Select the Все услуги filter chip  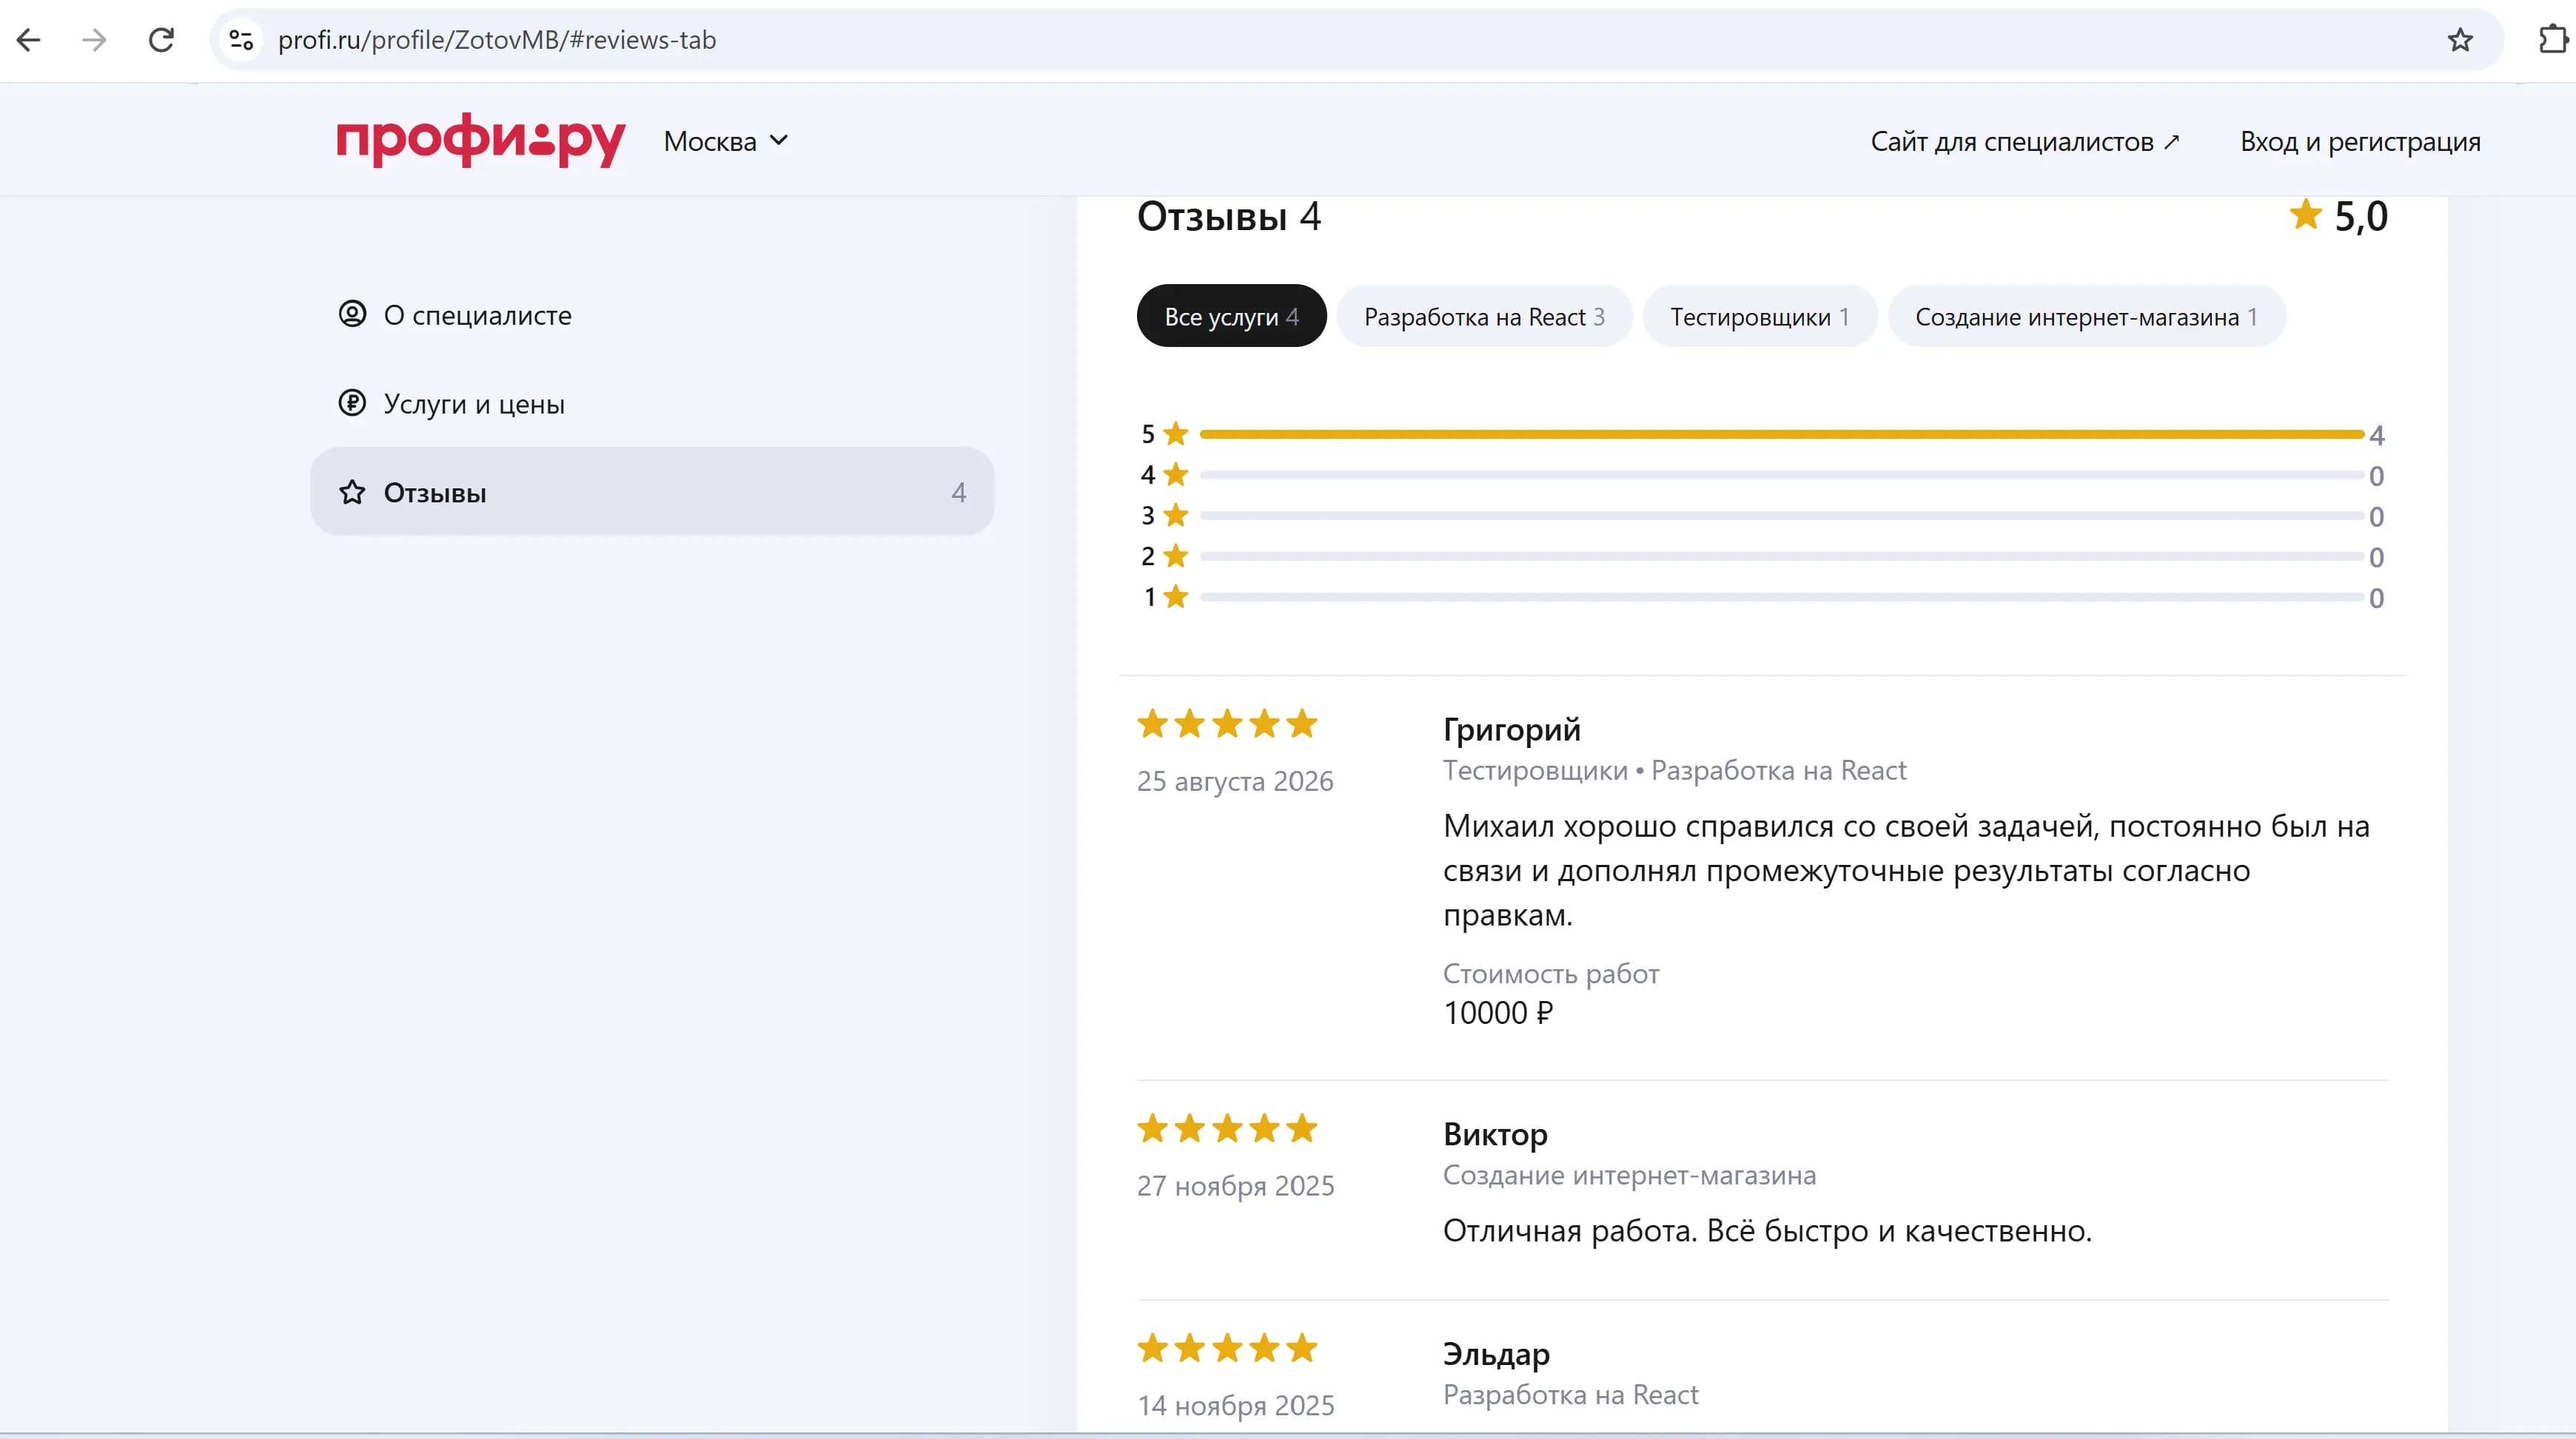(x=1231, y=316)
